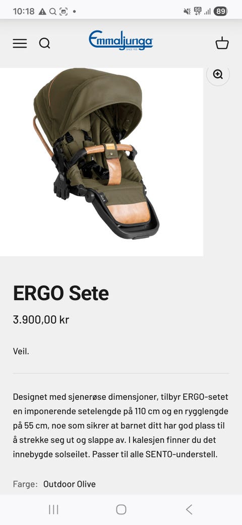Tap the 5G network status icon
Image resolution: width=242 pixels, height=525 pixels.
pyautogui.click(x=198, y=12)
